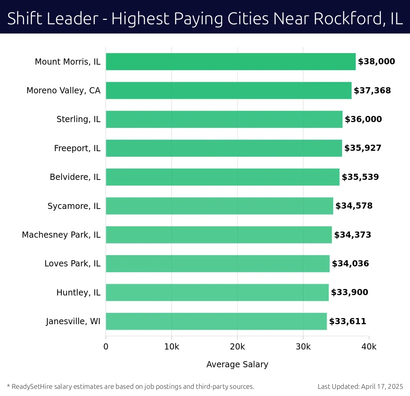Click the Loves Park bar
The width and height of the screenshot is (410, 396).
click(218, 264)
